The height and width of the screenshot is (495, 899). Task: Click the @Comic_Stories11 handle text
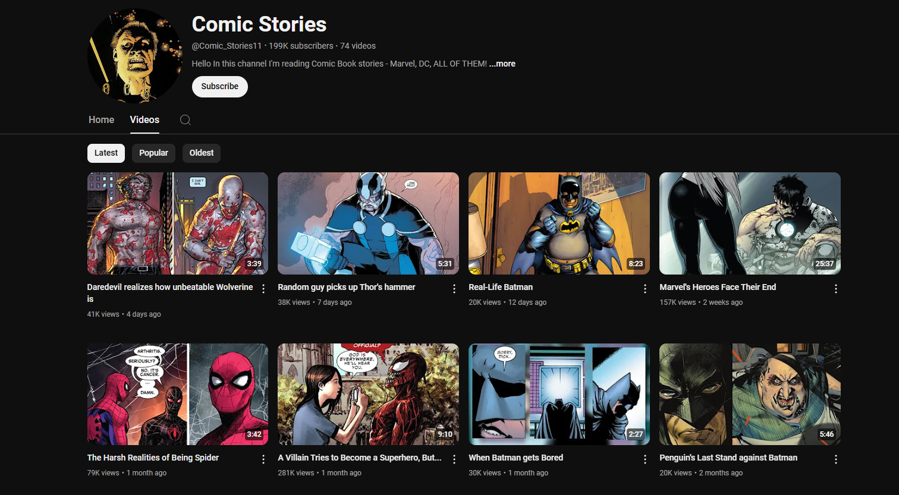coord(227,46)
